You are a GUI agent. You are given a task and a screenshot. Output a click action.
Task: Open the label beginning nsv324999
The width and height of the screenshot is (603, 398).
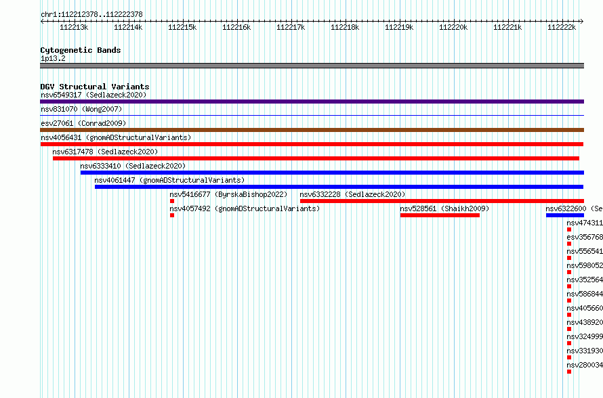[x=585, y=336]
